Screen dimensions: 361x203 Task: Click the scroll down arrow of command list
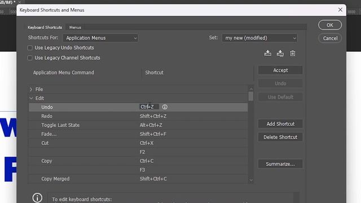[x=251, y=180]
